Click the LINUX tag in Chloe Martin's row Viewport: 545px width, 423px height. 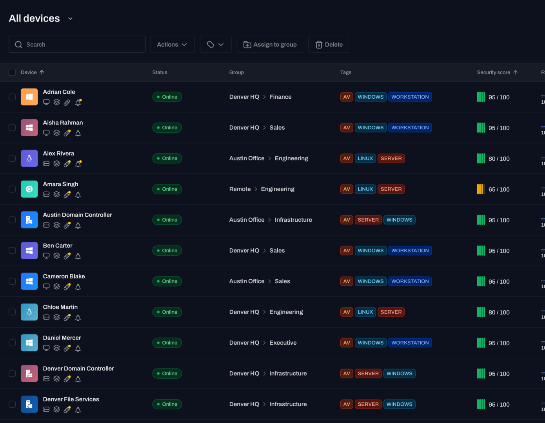click(365, 312)
